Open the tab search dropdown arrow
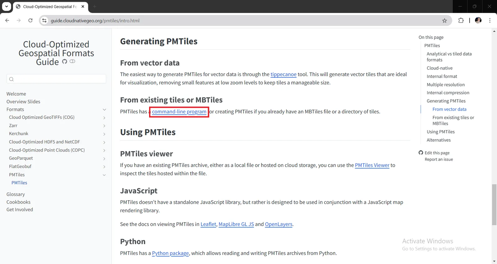The height and width of the screenshot is (264, 497). 7,6
